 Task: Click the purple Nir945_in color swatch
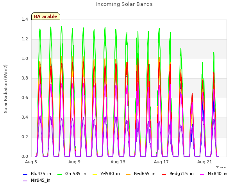point(25,181)
